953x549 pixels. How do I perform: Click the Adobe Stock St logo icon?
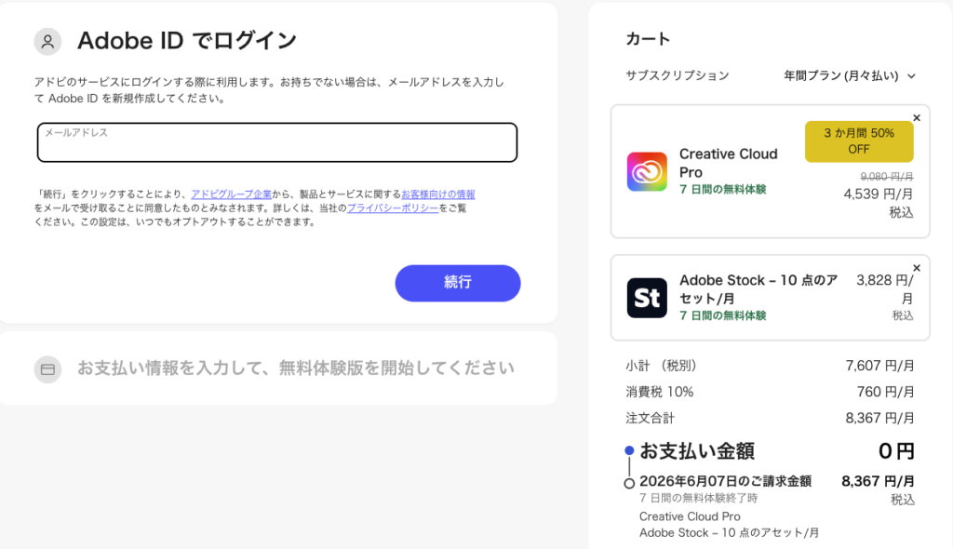coord(647,298)
